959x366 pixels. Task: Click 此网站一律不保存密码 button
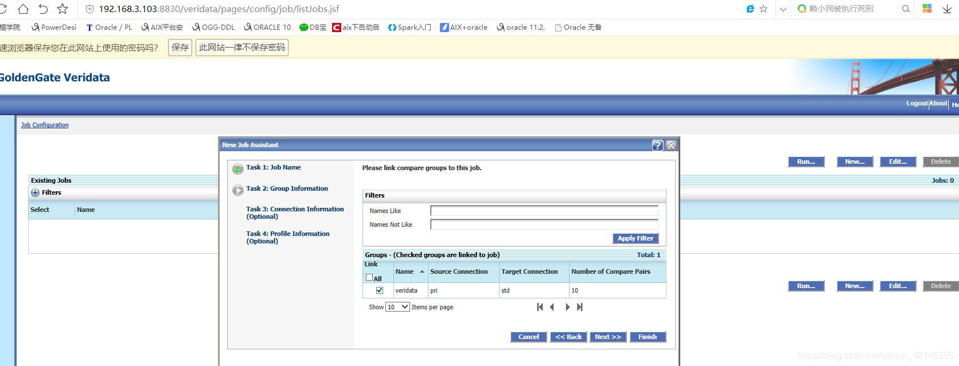(242, 48)
